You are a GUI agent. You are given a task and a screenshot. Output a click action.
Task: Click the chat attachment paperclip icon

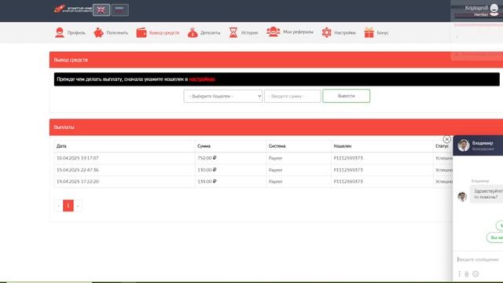467,274
